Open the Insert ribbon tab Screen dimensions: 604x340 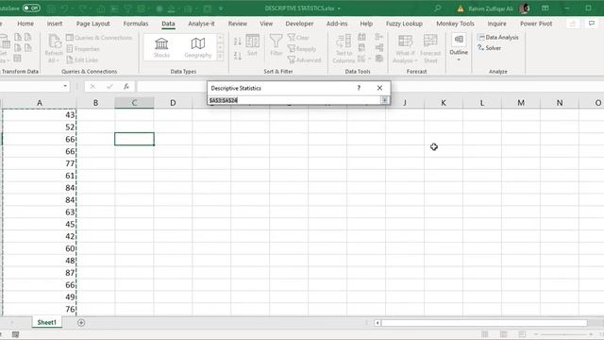point(55,24)
